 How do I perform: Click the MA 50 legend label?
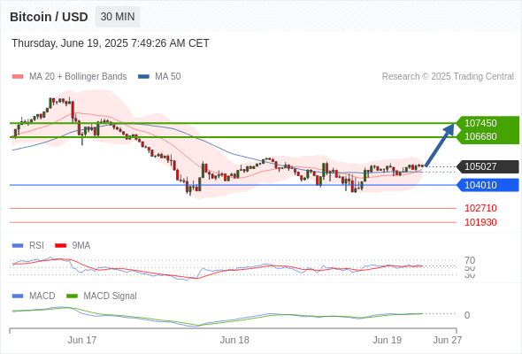(168, 77)
